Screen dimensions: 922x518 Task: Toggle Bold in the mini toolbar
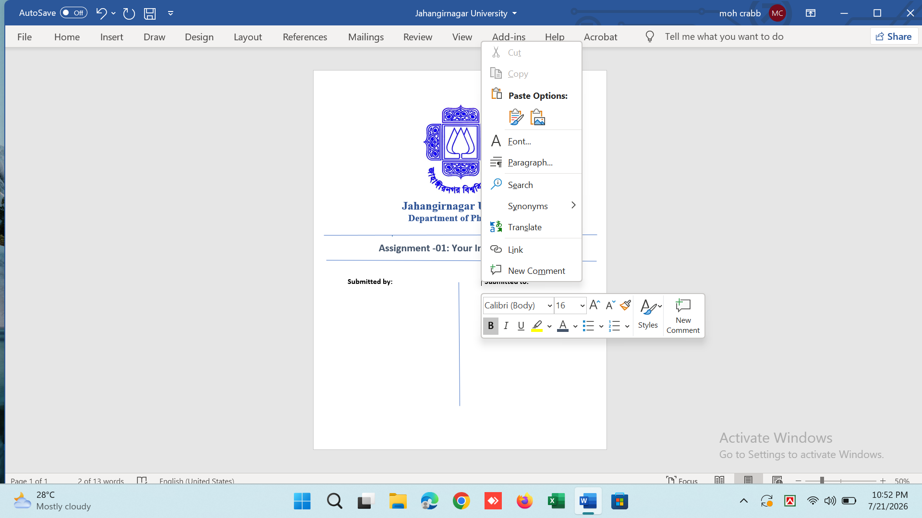pos(490,326)
